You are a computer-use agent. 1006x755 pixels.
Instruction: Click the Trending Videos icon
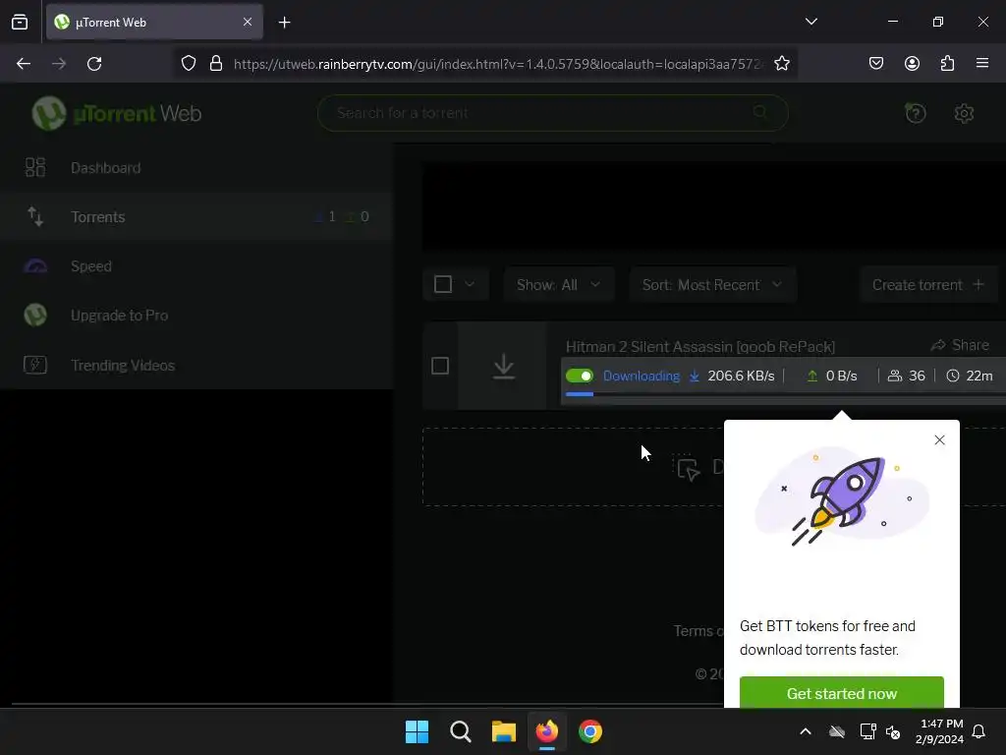pos(35,365)
